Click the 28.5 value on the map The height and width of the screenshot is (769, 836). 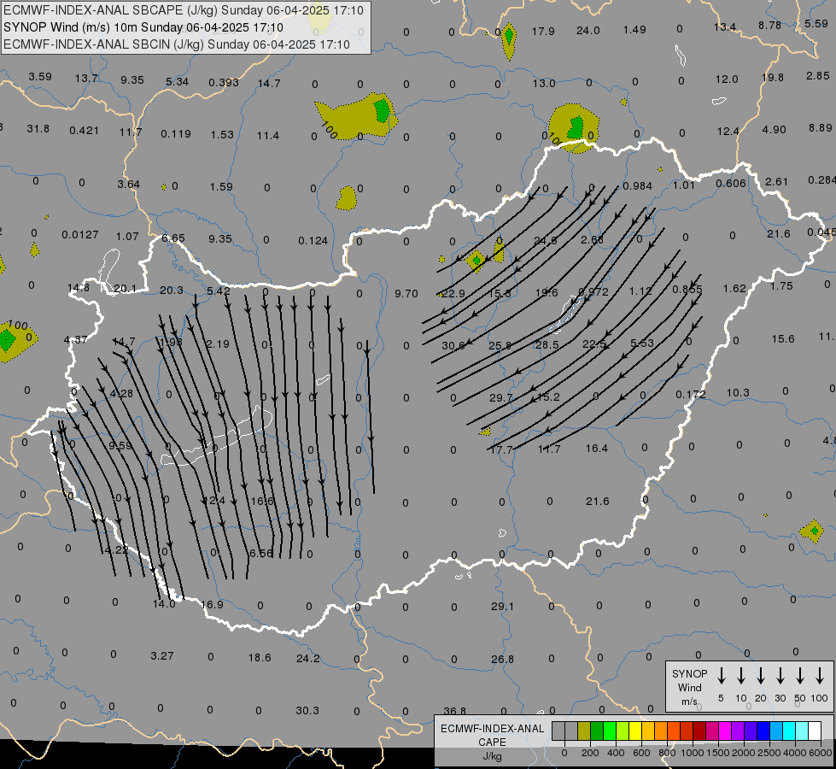547,344
